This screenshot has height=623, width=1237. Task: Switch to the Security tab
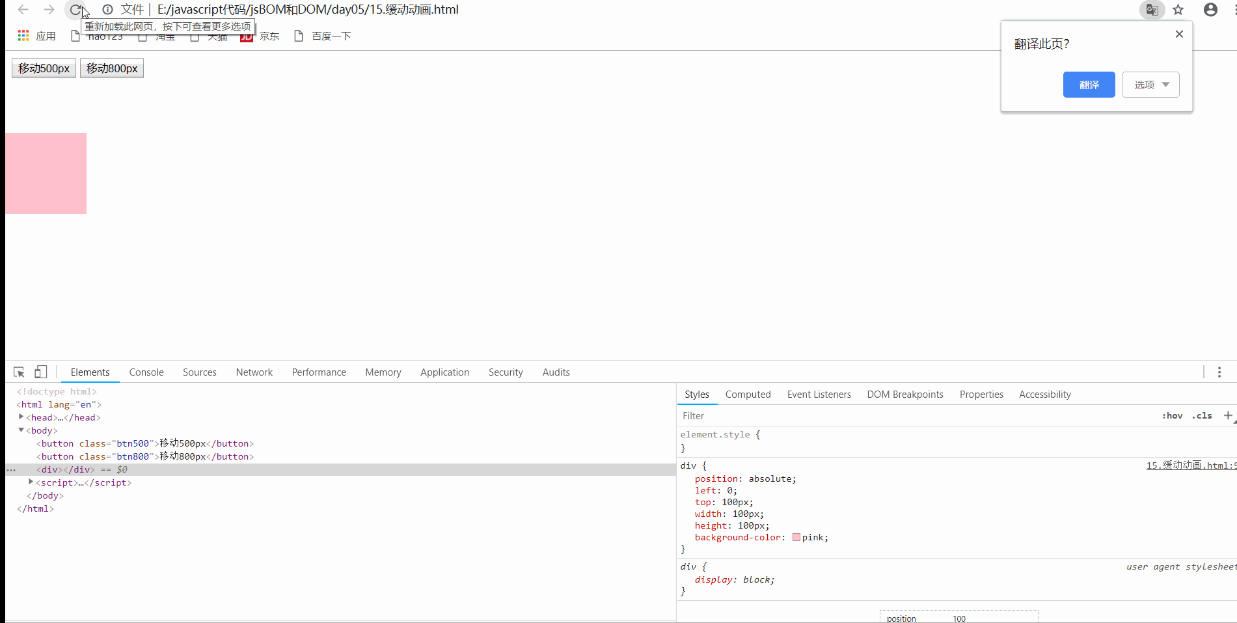[506, 372]
